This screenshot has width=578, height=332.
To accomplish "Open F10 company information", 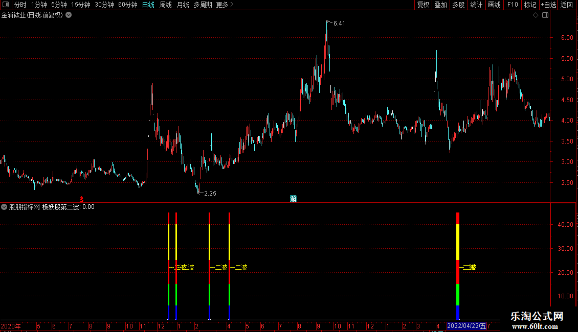I will [513, 5].
